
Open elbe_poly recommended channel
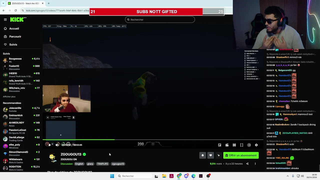tap(21, 146)
